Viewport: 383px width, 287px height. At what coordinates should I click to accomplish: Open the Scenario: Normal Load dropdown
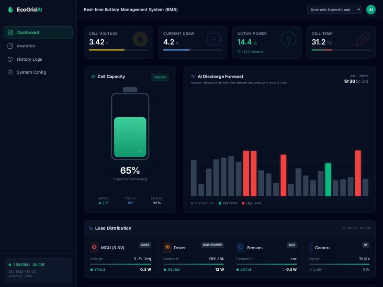334,10
